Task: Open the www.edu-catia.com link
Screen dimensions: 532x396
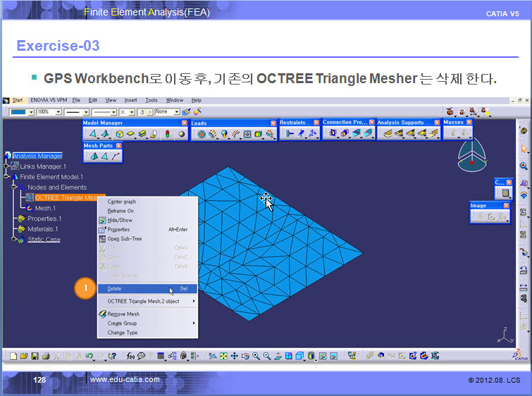Action: 125,379
